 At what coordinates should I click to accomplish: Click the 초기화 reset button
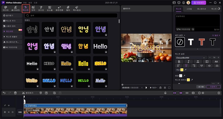click(201, 87)
